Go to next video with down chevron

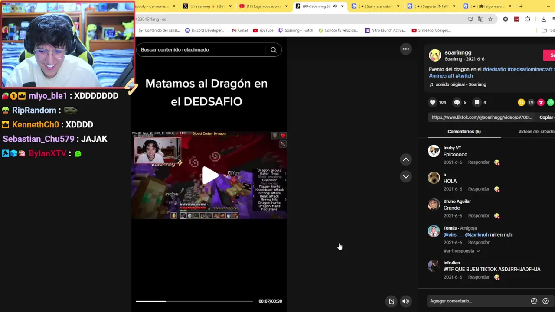pyautogui.click(x=406, y=176)
